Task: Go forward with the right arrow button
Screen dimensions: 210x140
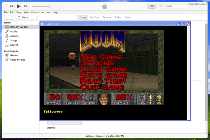Action: (11, 17)
